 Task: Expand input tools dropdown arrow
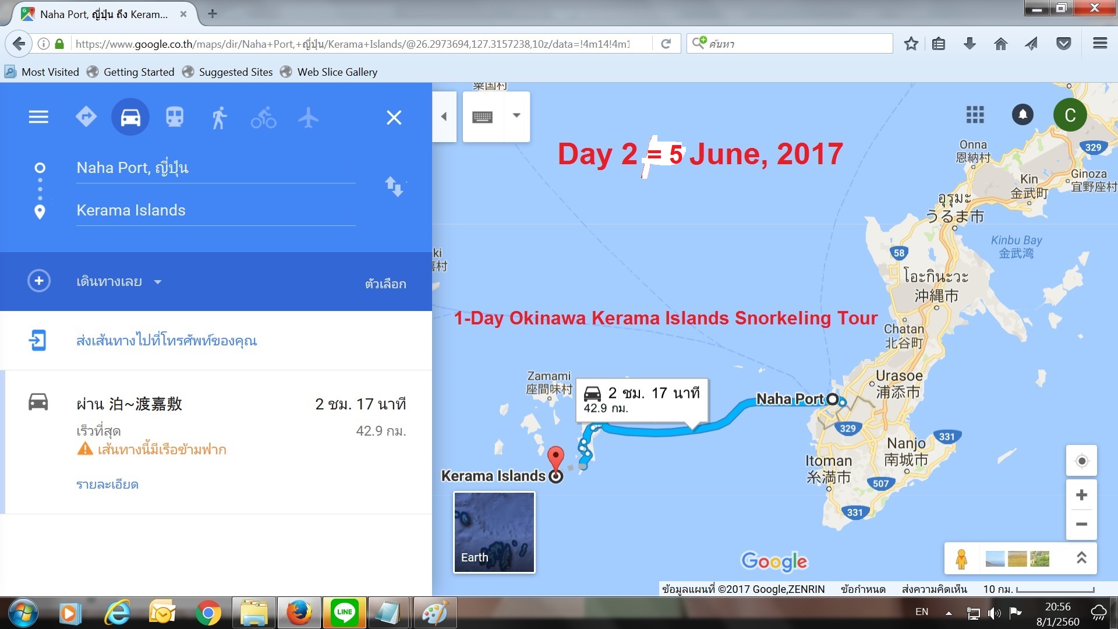pos(516,115)
